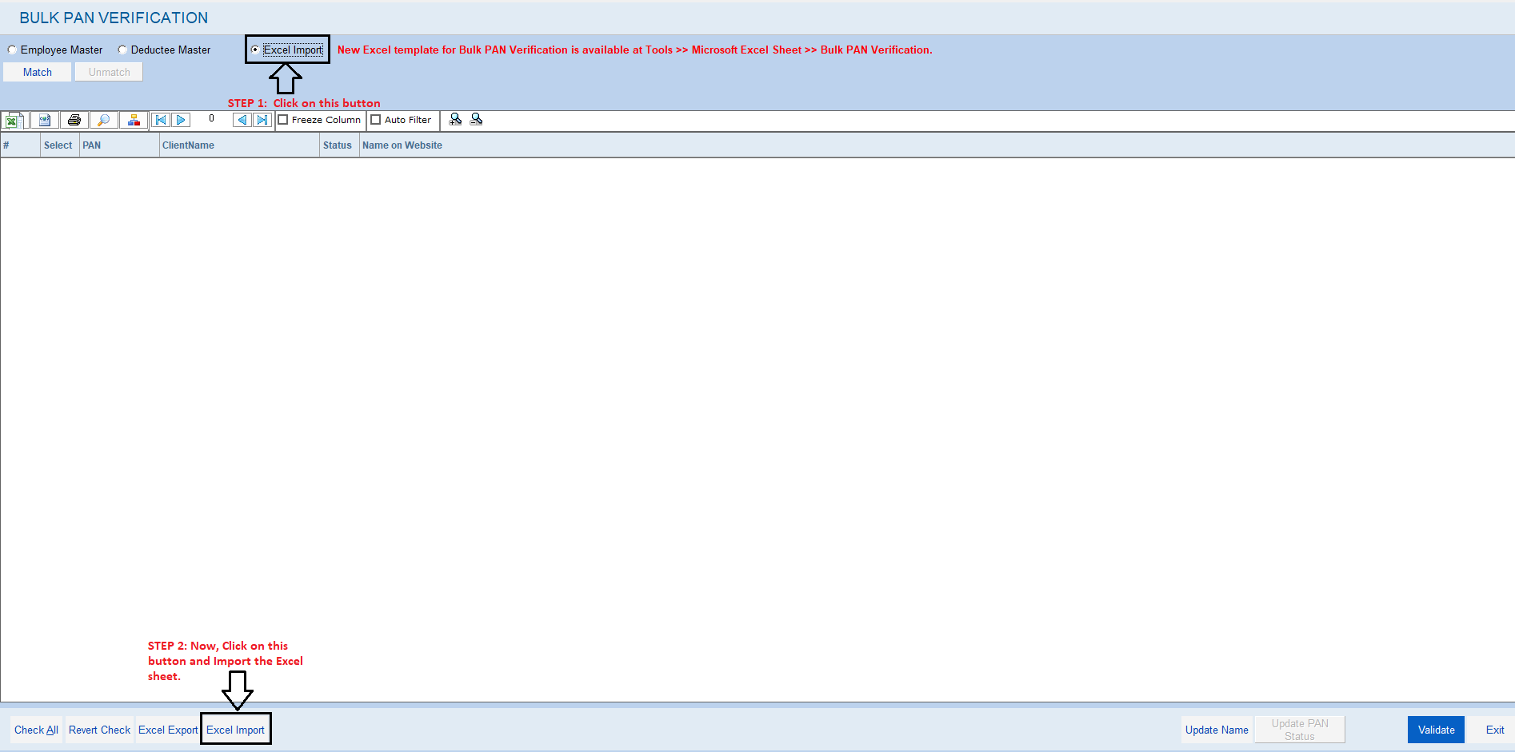Screen dimensions: 1515x752
Task: Click the backward arrow in the record navigator
Action: coord(242,120)
